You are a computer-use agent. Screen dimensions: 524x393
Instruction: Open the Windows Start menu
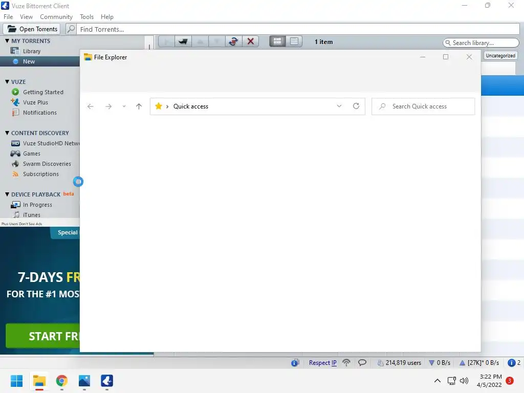coord(16,381)
